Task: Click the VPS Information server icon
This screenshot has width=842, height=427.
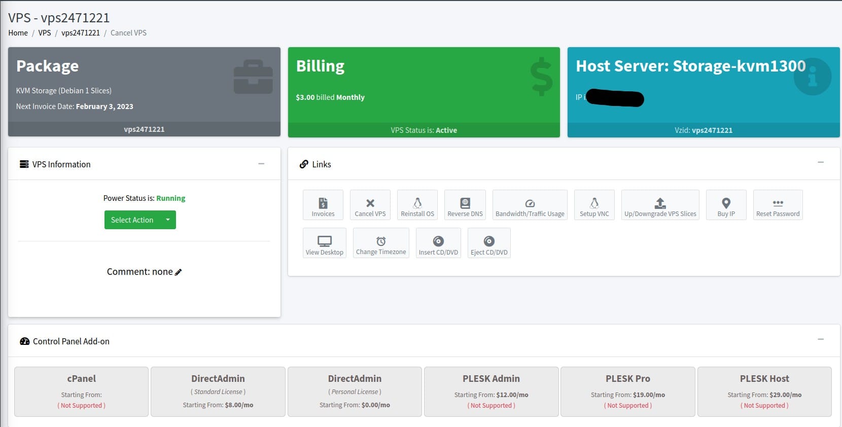Action: 24,164
